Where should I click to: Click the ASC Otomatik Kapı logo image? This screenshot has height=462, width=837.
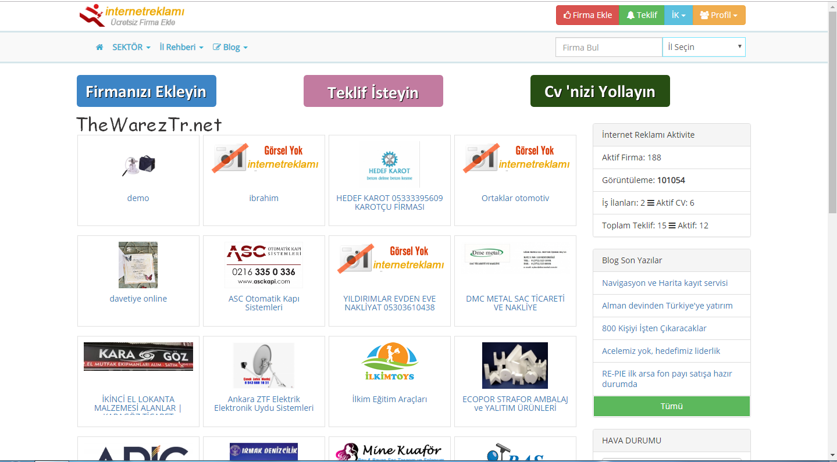point(263,265)
